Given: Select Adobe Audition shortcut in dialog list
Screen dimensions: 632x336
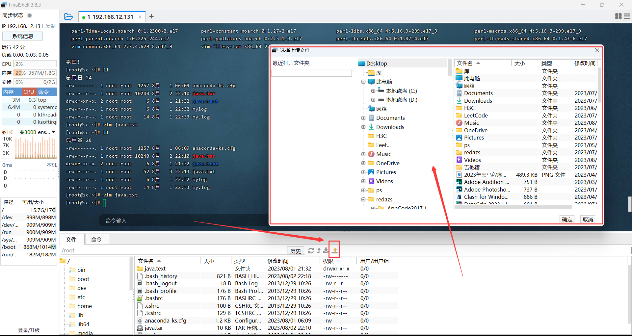Looking at the screenshot, I should (x=486, y=182).
